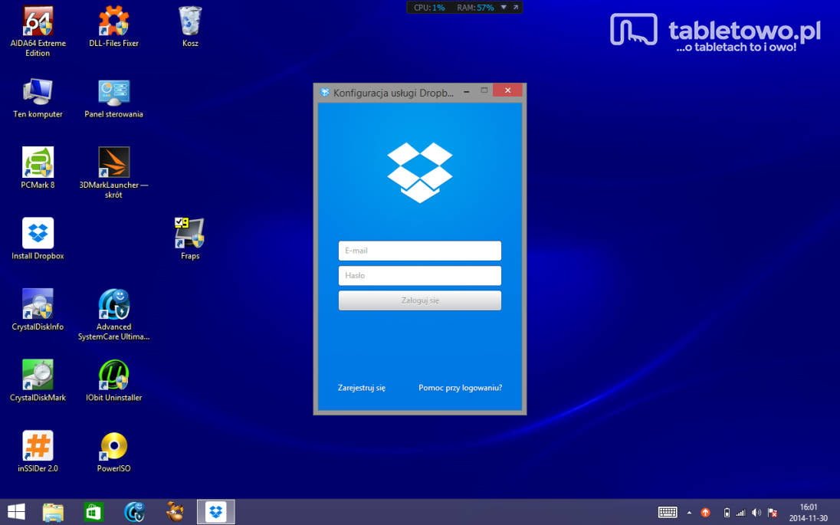Select inSSIDer 2.0 desktop icon

tap(38, 451)
